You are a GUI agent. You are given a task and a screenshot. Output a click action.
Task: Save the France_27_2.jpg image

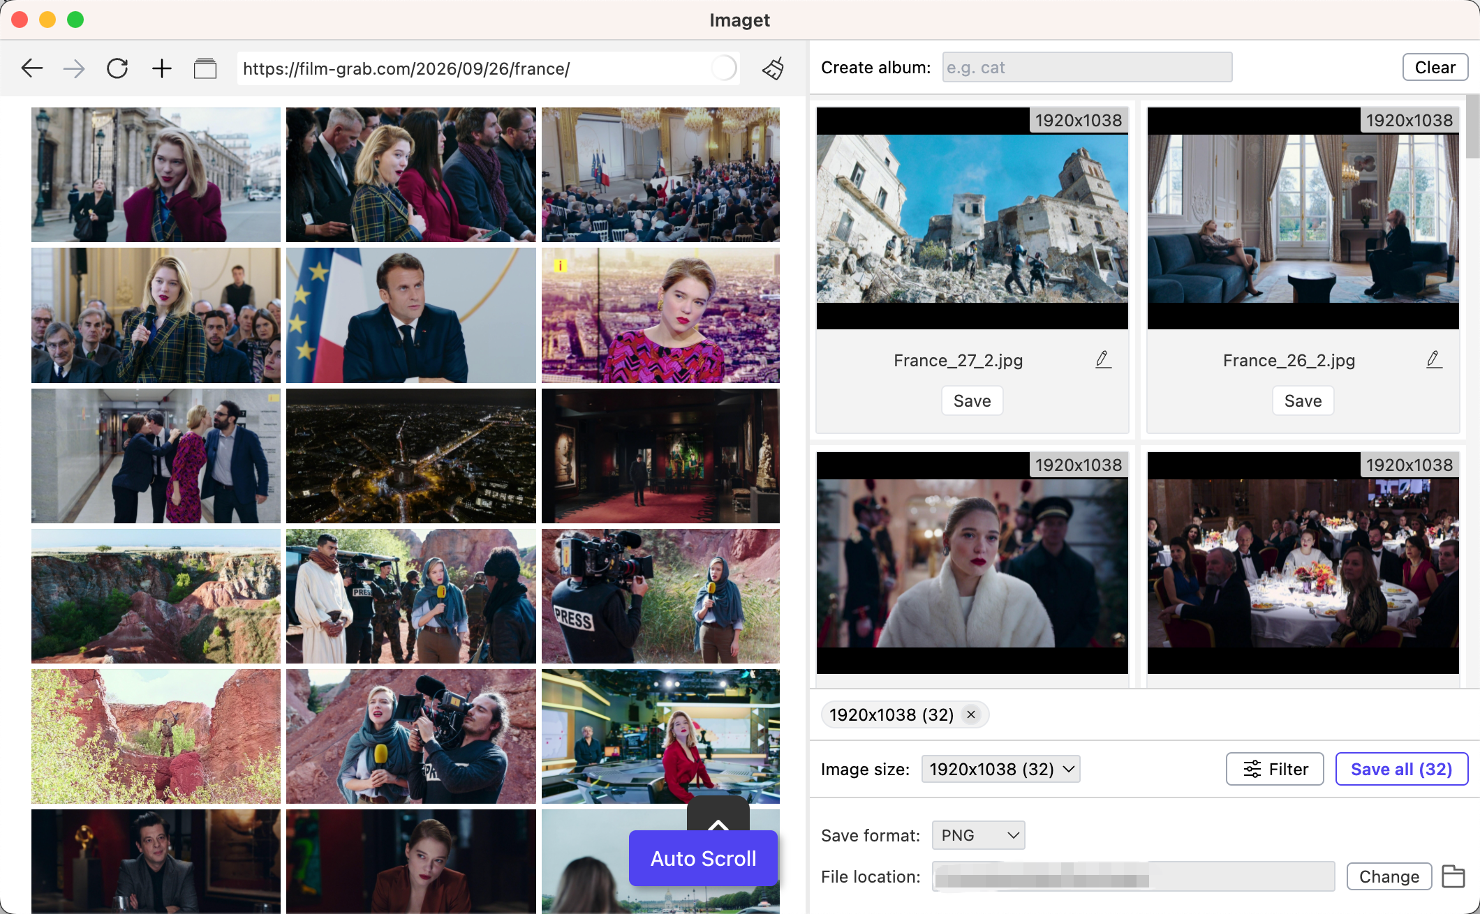(972, 400)
